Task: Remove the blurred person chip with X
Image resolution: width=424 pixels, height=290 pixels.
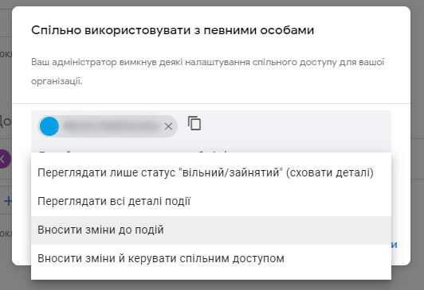Action: click(168, 126)
